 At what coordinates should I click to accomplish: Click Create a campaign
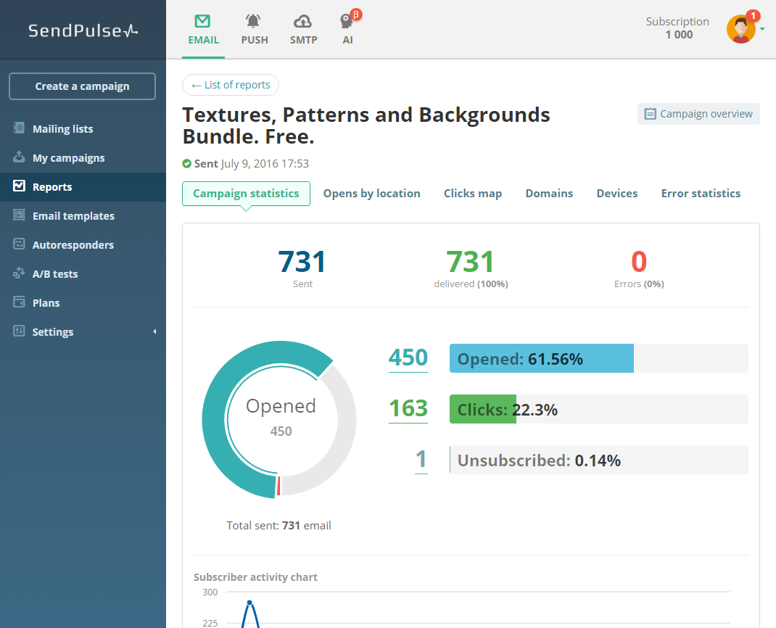pos(82,86)
